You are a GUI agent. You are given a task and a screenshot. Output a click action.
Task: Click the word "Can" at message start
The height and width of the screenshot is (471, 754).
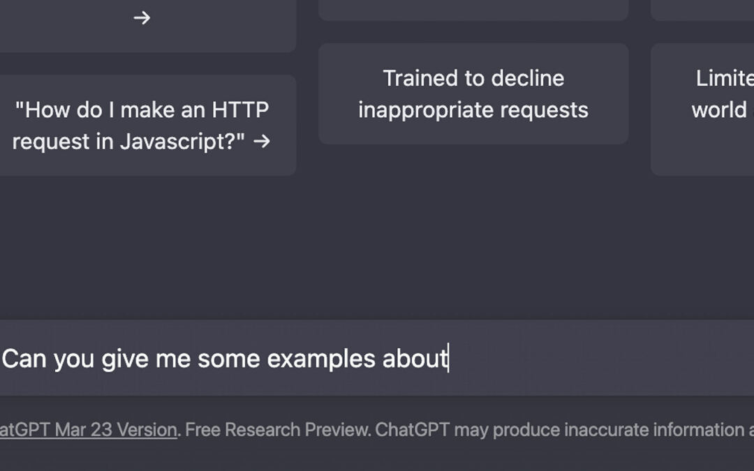click(x=25, y=359)
